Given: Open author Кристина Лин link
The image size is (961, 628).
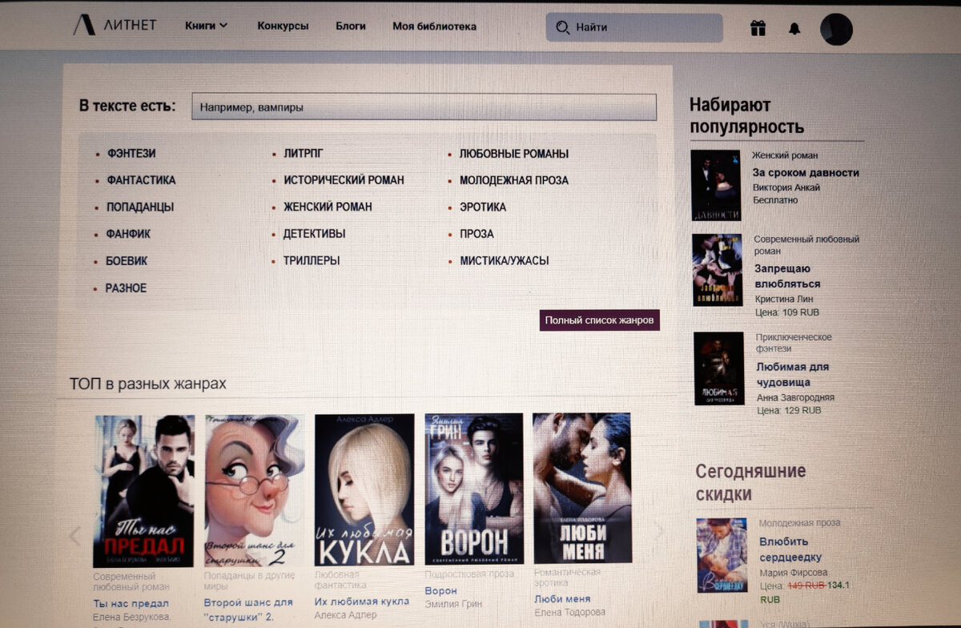Looking at the screenshot, I should point(784,299).
